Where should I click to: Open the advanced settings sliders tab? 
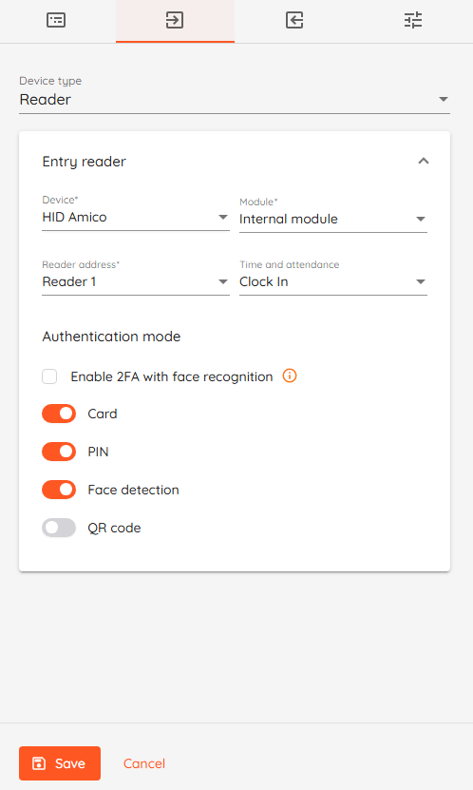point(413,20)
